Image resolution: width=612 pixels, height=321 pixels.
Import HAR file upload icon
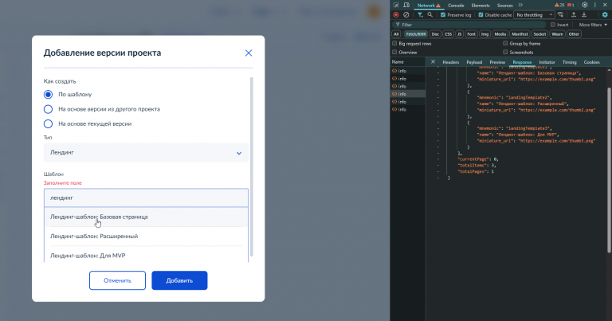click(574, 15)
